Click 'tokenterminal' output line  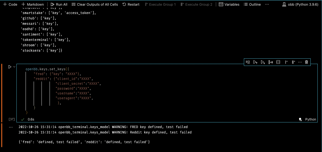(x=46, y=40)
